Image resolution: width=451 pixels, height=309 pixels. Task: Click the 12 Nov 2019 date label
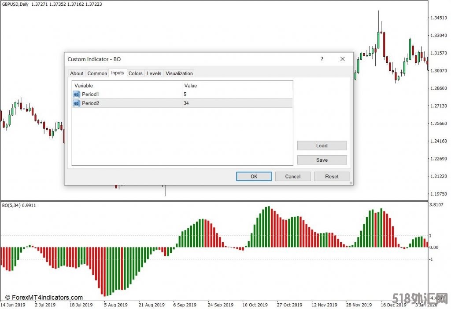click(x=324, y=305)
